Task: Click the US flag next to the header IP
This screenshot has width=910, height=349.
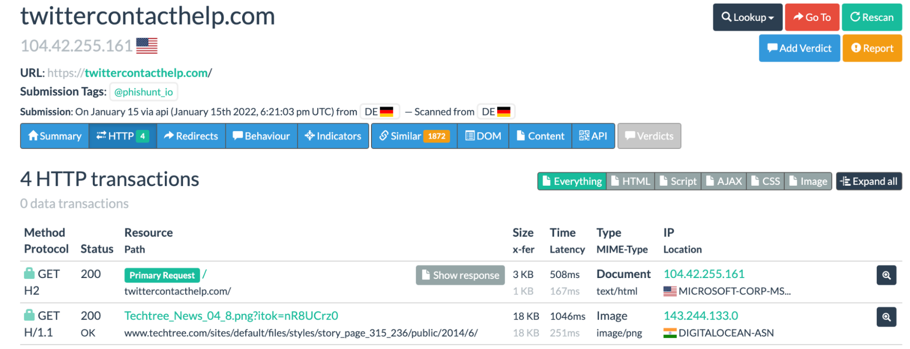Action: click(x=147, y=46)
